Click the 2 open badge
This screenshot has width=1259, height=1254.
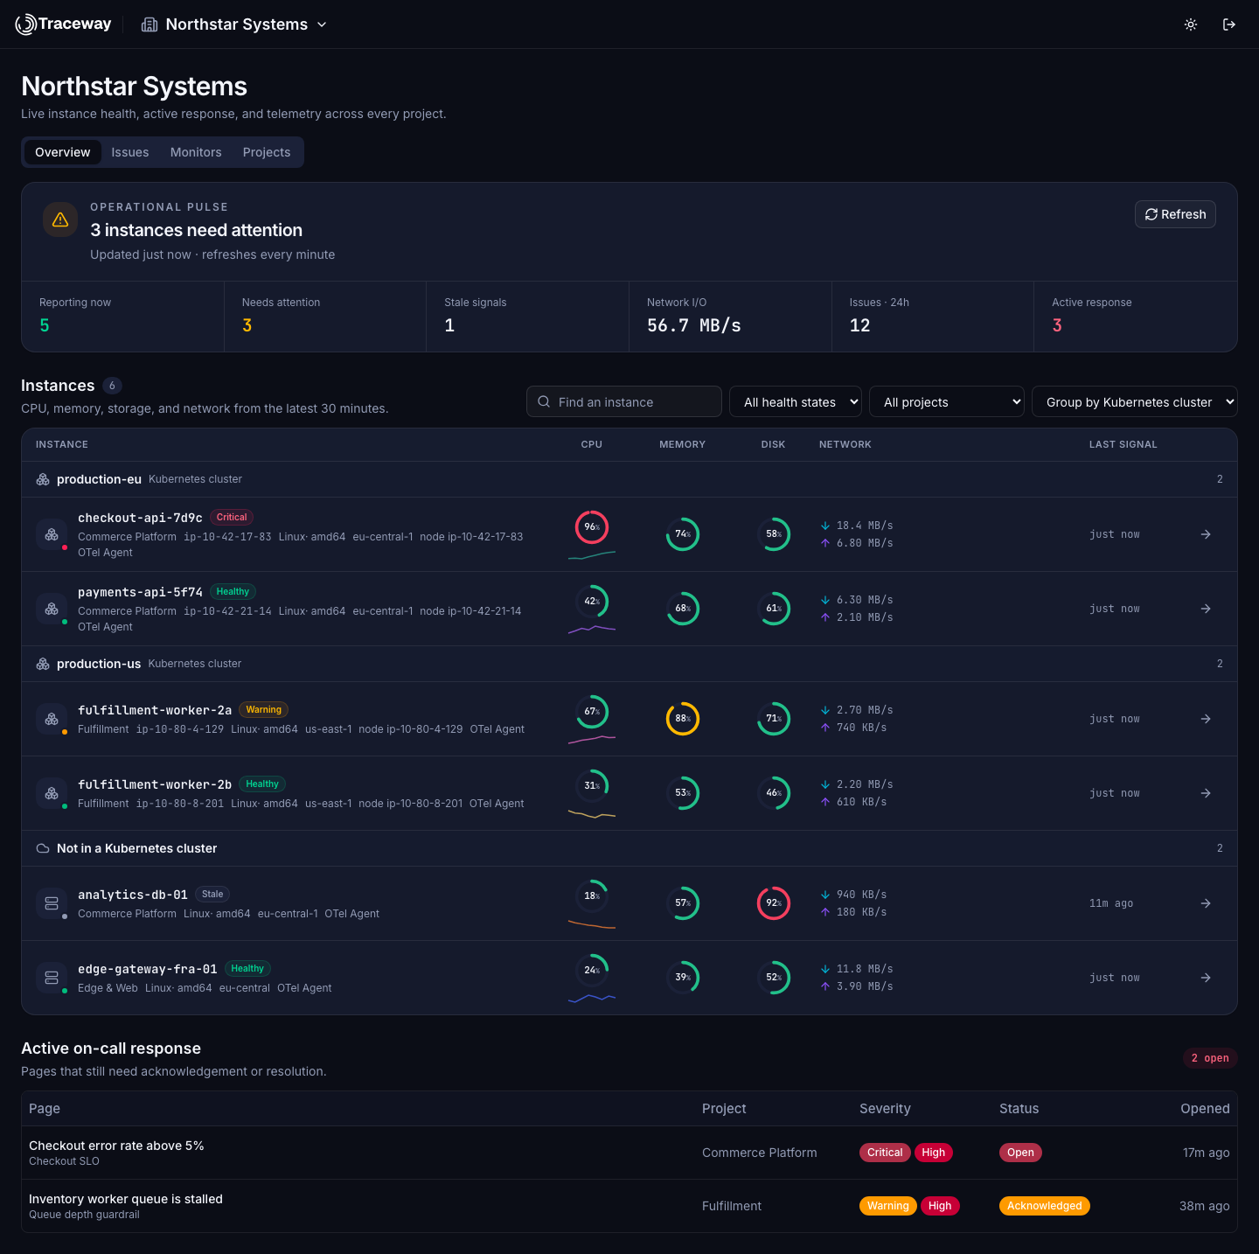[x=1210, y=1058]
